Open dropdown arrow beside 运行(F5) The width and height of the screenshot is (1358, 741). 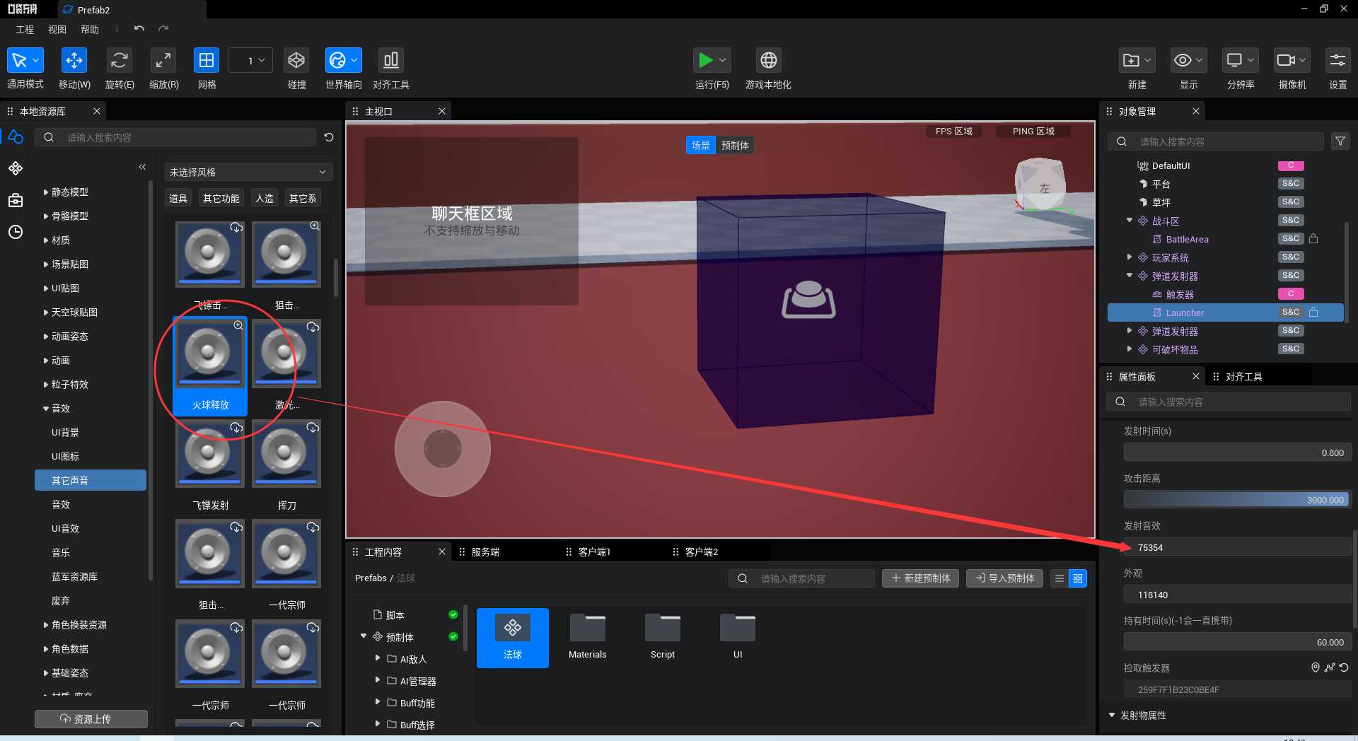pyautogui.click(x=723, y=61)
